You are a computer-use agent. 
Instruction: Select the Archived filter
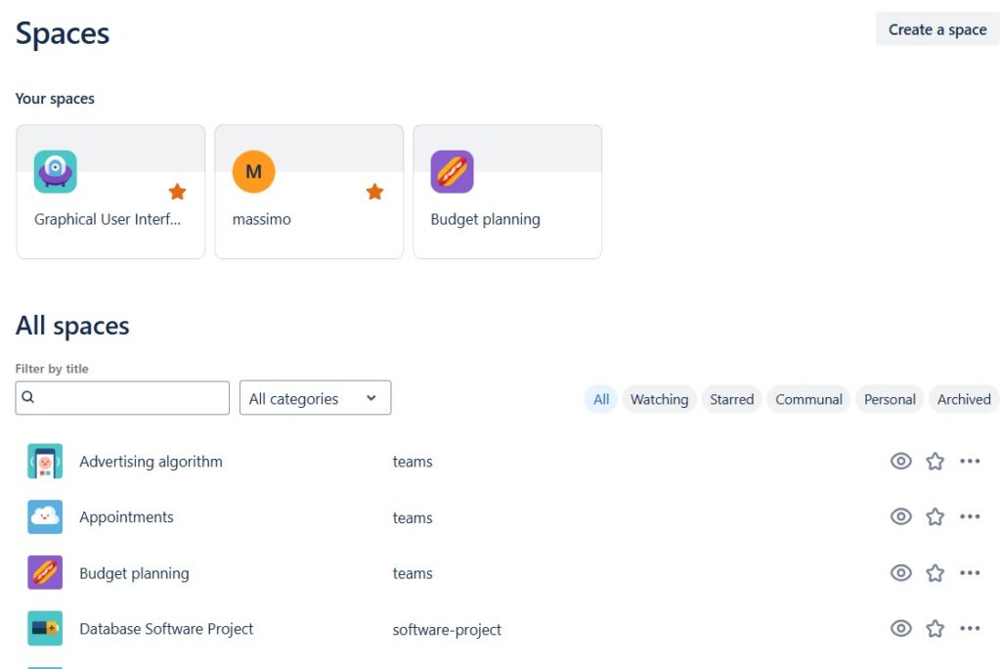pos(963,399)
